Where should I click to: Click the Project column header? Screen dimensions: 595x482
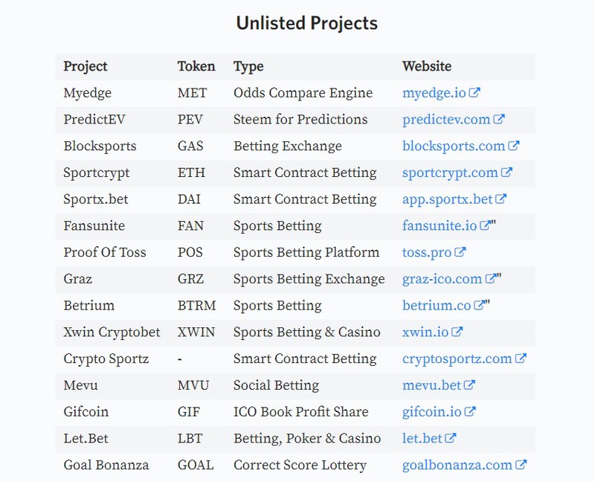[86, 66]
